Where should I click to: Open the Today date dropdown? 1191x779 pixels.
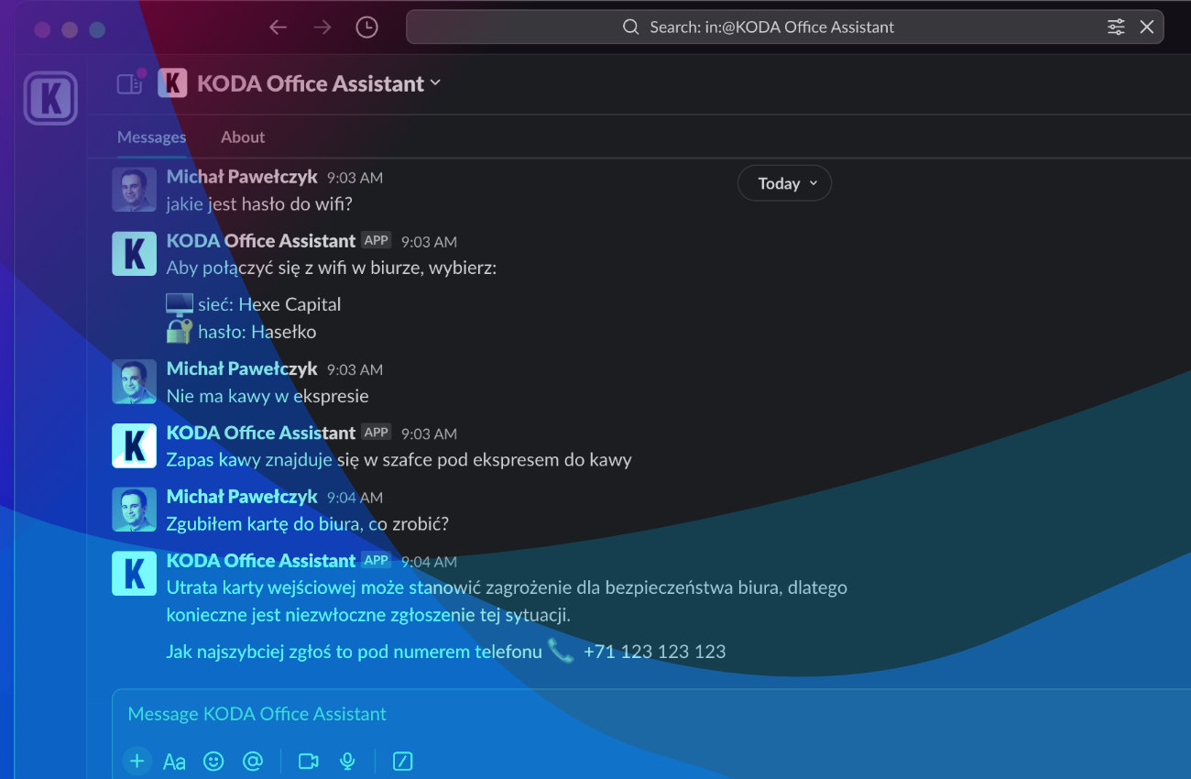[x=784, y=183]
